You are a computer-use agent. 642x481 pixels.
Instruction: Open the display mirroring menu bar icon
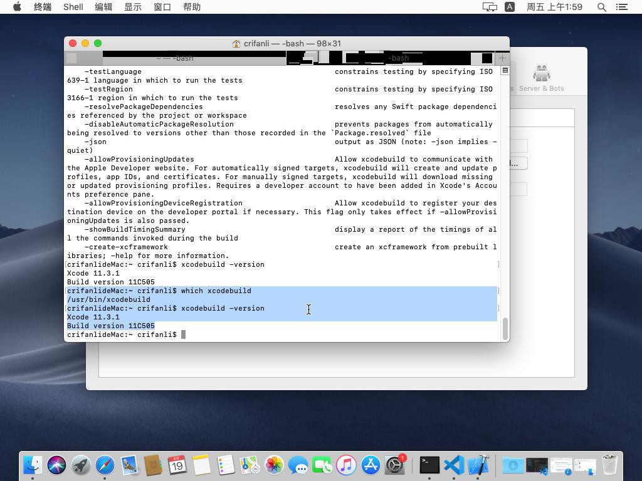(490, 7)
